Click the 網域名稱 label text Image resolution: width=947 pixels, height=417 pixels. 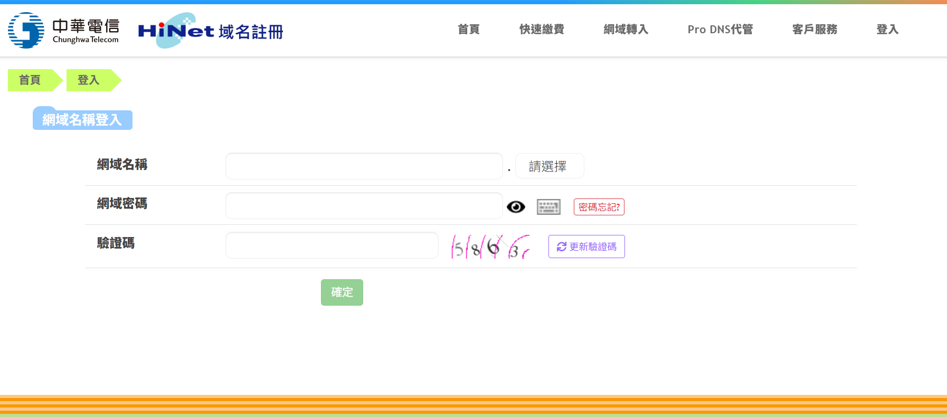click(122, 165)
